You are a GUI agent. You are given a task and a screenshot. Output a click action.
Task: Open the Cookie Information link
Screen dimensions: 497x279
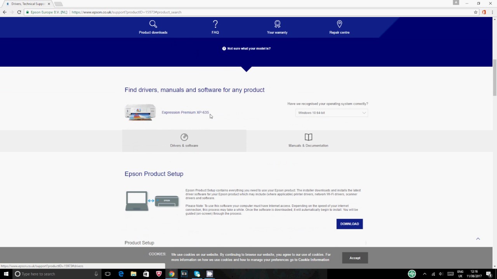(x=314, y=260)
